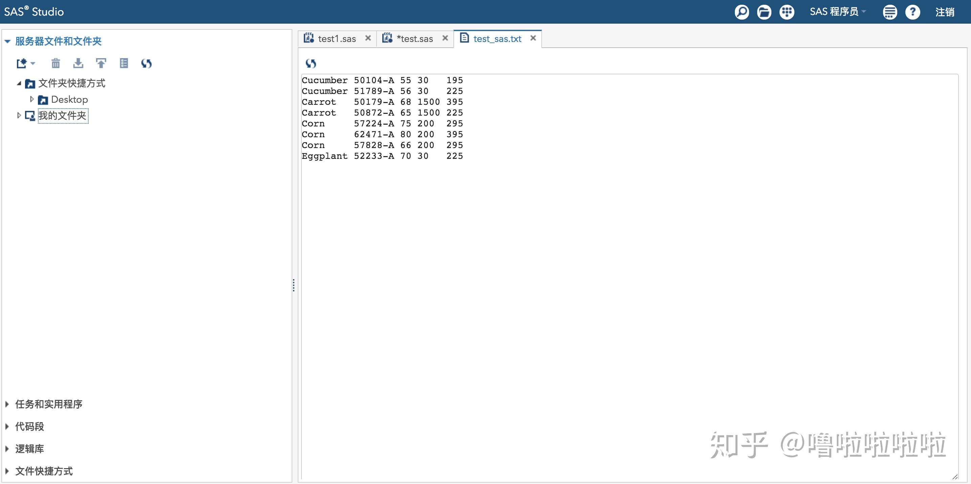Expand the 我的文件夹 tree node
971x484 pixels.
click(x=19, y=115)
